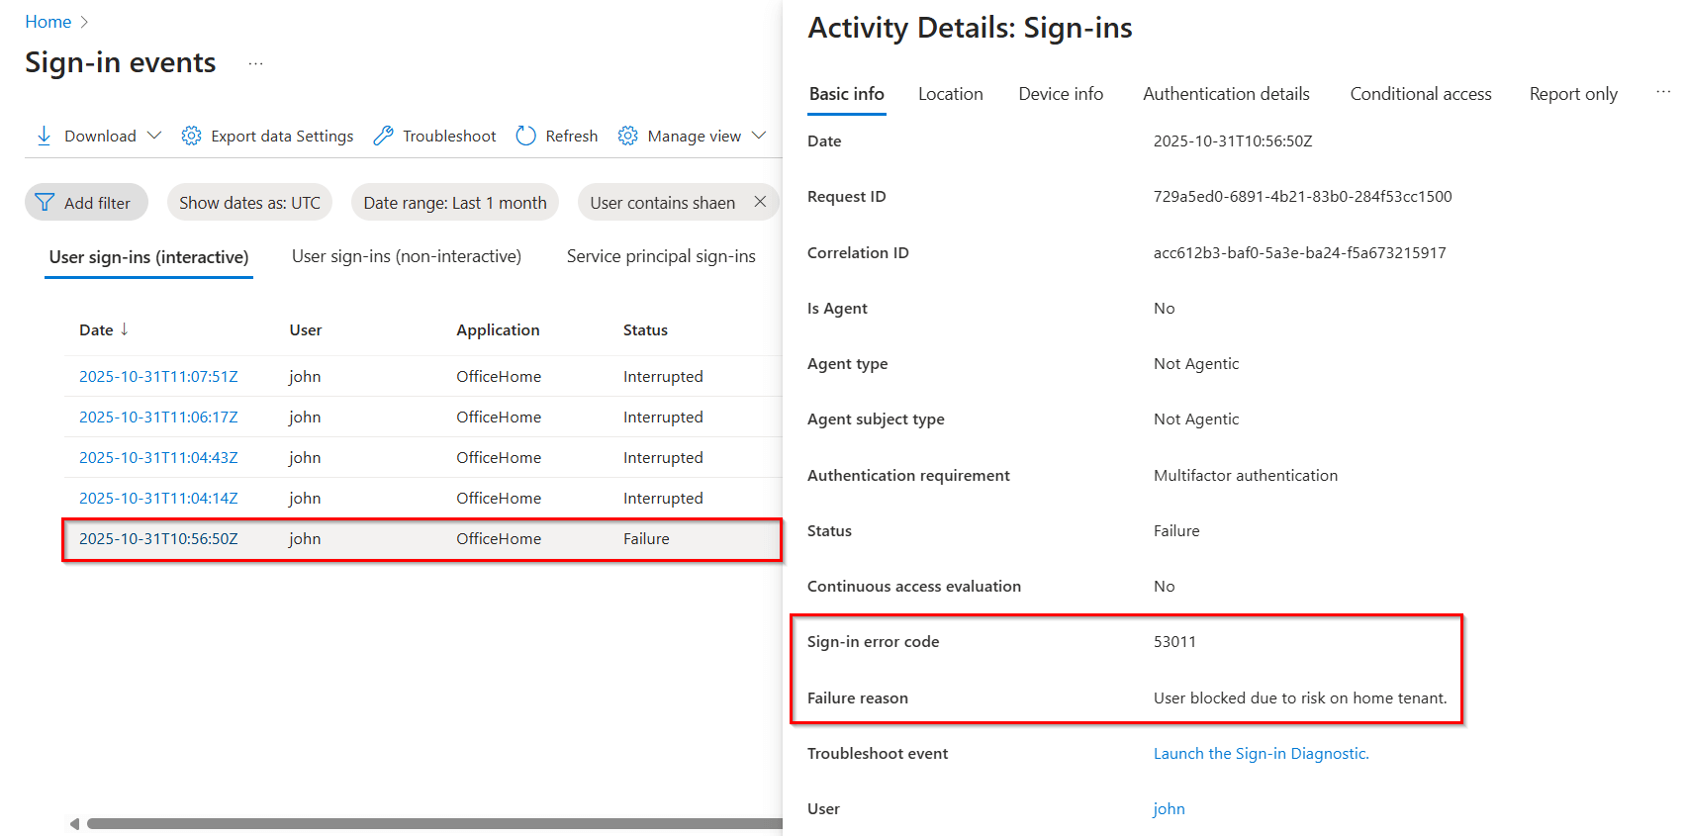Click breadcrumb chevron next to Home
This screenshot has width=1686, height=836.
84,22
